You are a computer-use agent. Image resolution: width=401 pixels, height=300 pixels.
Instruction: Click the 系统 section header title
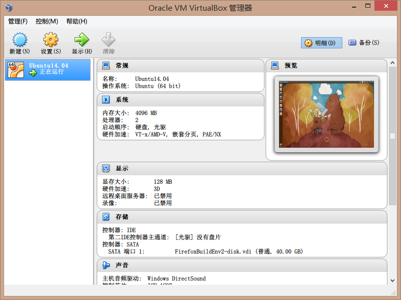click(x=122, y=99)
